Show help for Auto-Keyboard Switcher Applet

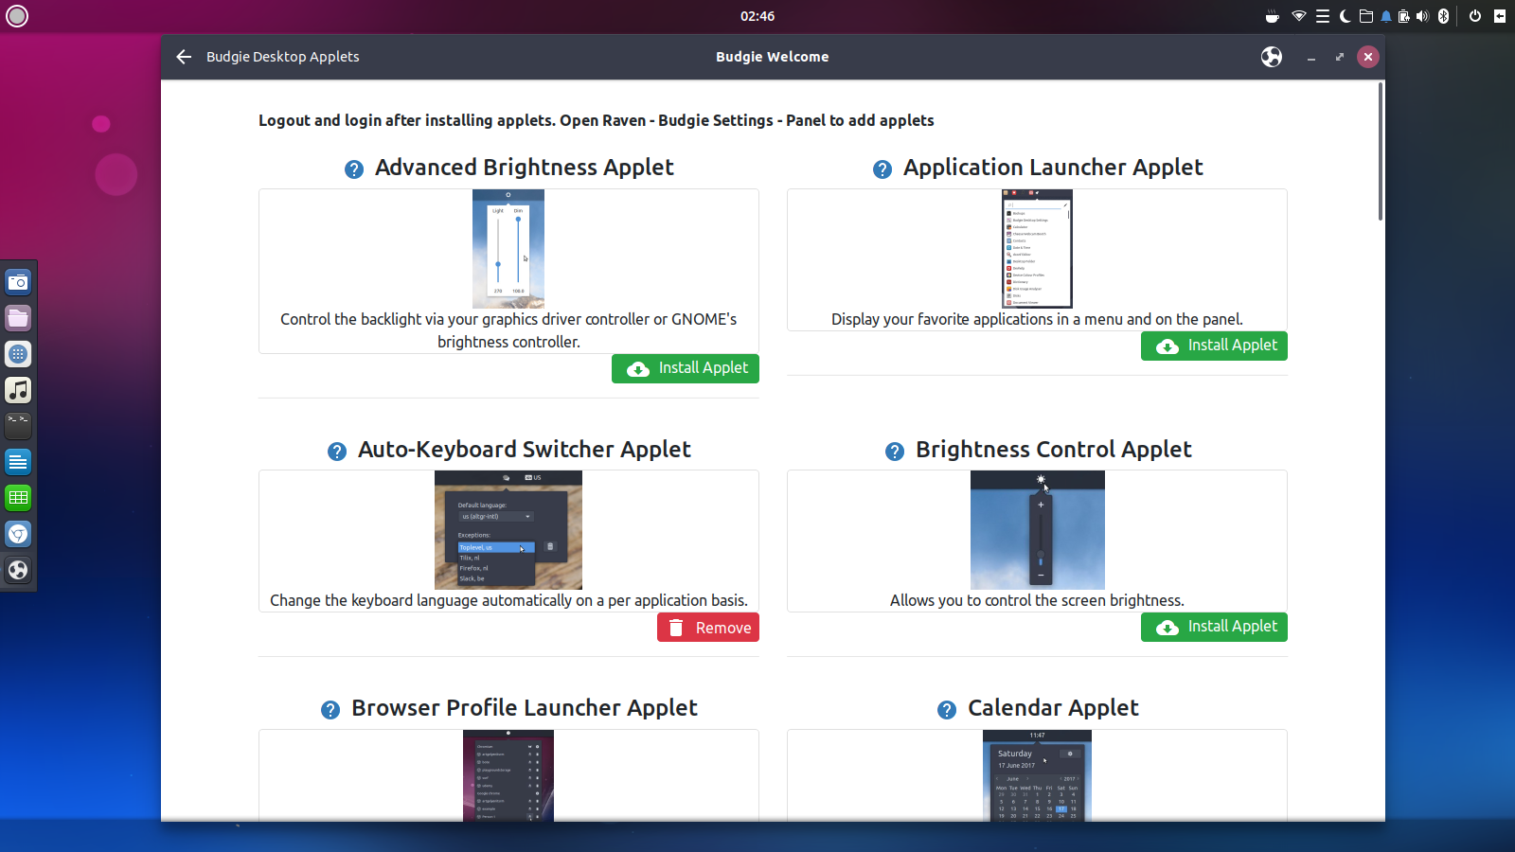337,452
